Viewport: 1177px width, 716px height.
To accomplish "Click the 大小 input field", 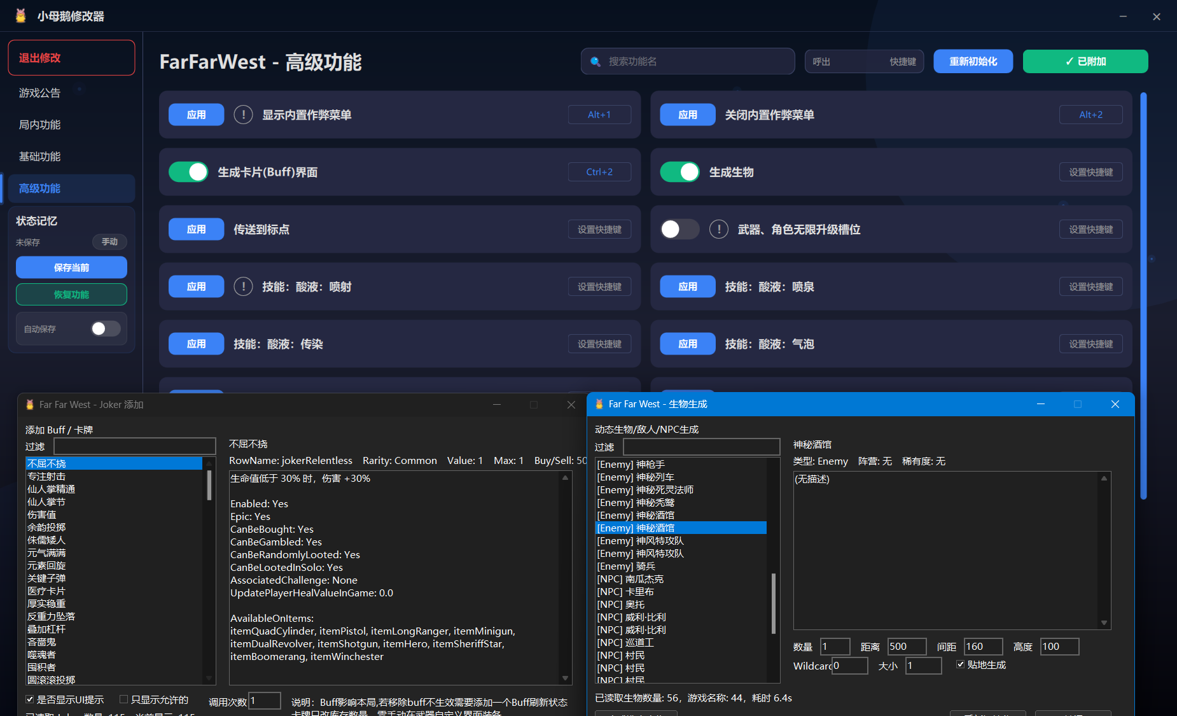I will 923,666.
